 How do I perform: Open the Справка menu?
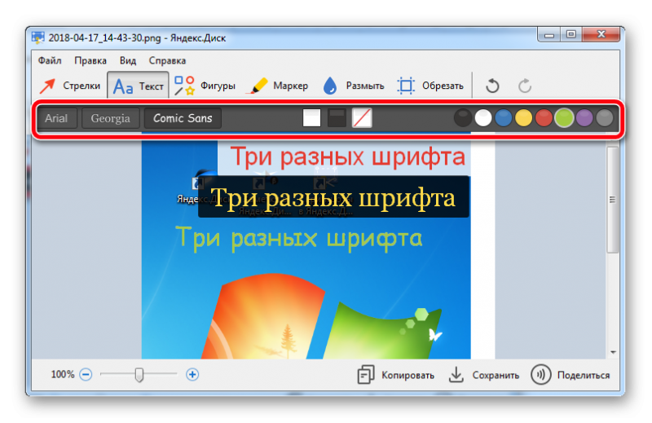click(167, 61)
